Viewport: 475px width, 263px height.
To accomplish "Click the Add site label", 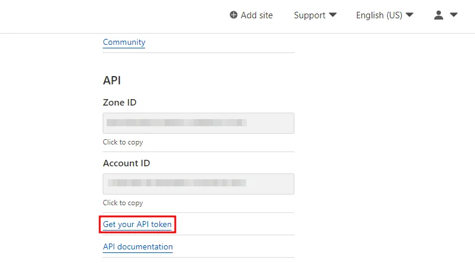I will pyautogui.click(x=257, y=15).
